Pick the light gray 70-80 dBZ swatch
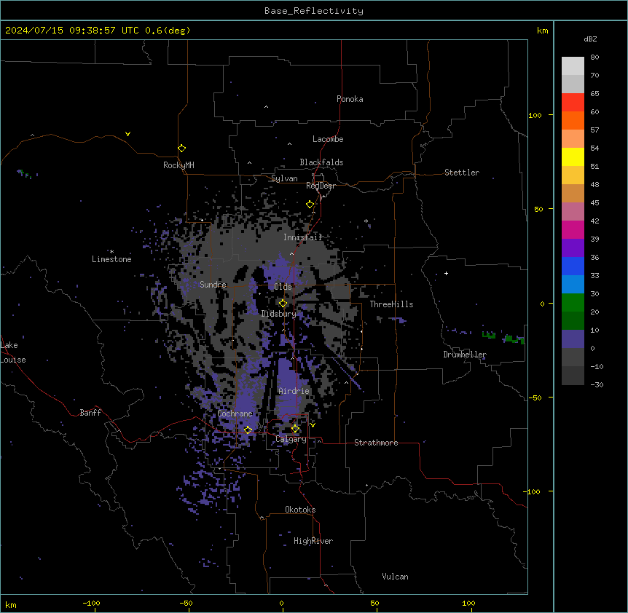628x613 pixels. coord(573,66)
